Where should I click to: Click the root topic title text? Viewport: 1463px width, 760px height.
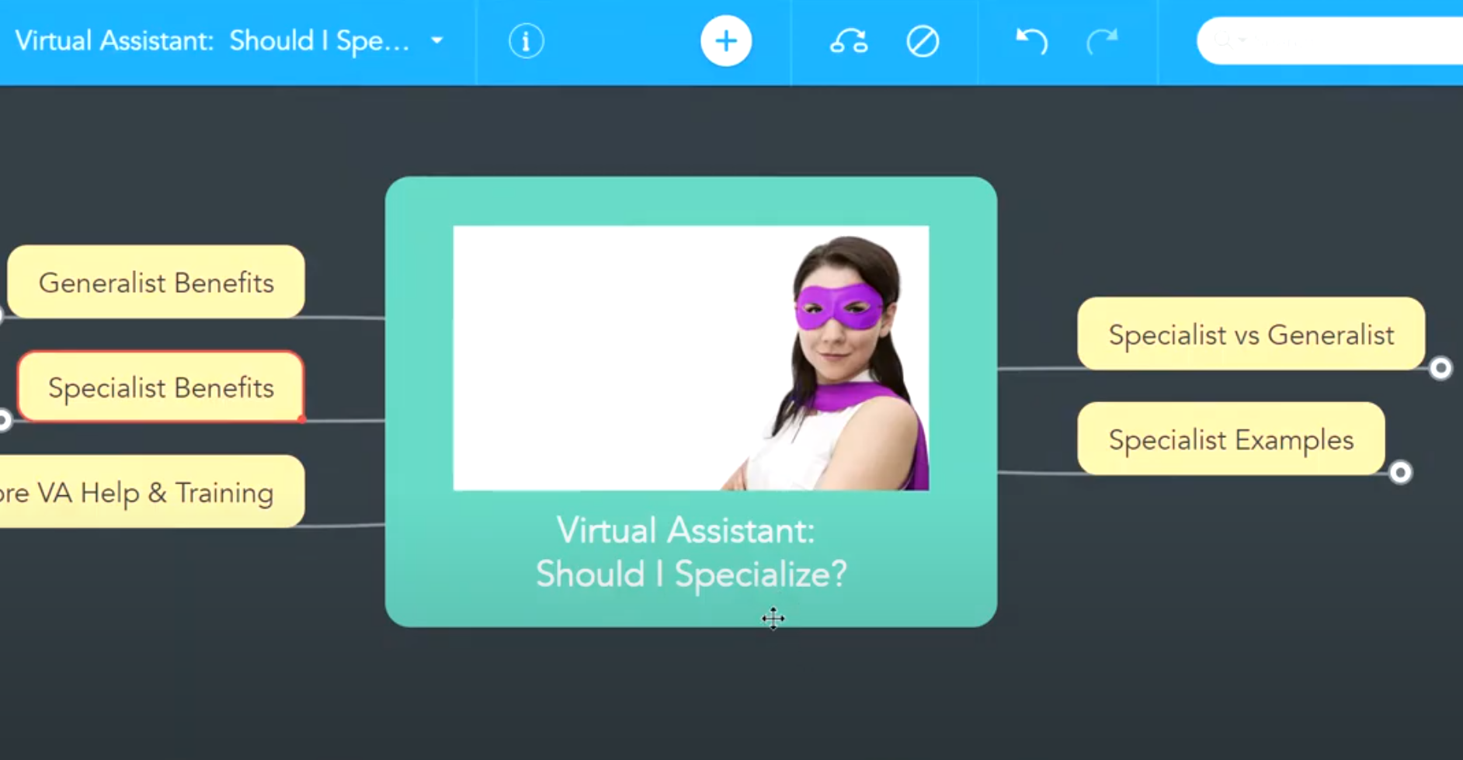point(690,553)
